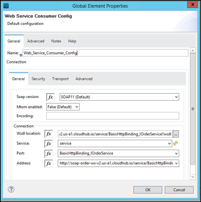Image resolution: width=201 pixels, height=202 pixels.
Task: Click the fx button beside Soap version
Action: coord(50,97)
